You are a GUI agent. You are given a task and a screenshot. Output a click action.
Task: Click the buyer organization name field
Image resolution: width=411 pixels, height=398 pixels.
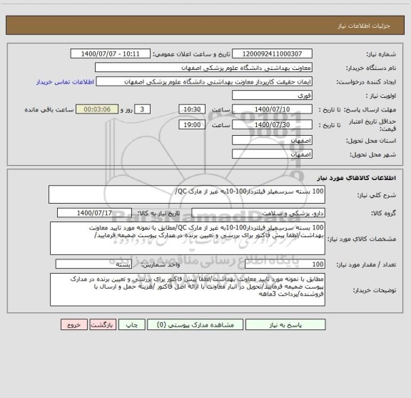coord(203,67)
